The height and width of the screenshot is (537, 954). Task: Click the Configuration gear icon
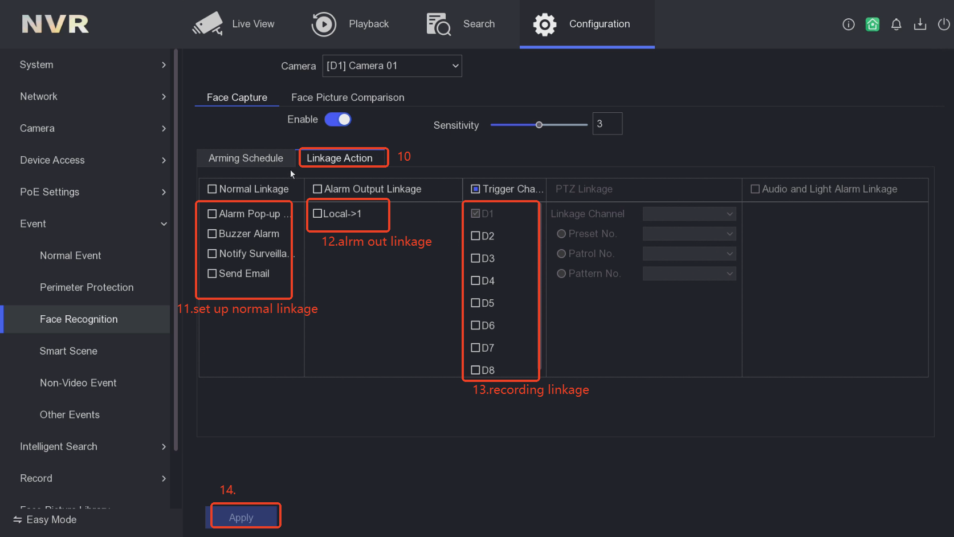click(544, 24)
